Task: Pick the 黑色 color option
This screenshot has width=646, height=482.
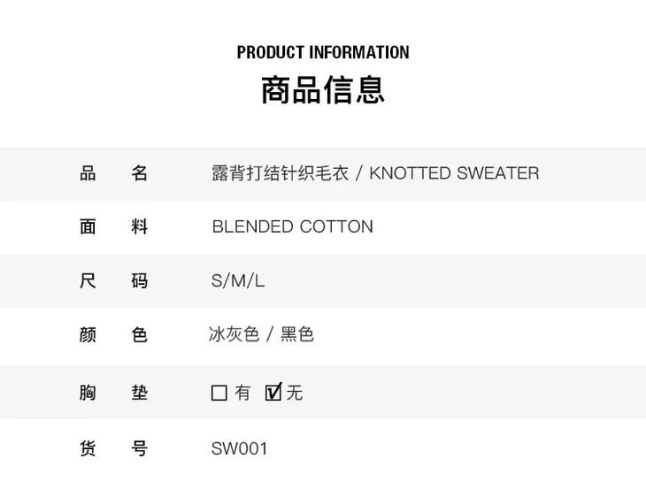Action: [x=297, y=334]
